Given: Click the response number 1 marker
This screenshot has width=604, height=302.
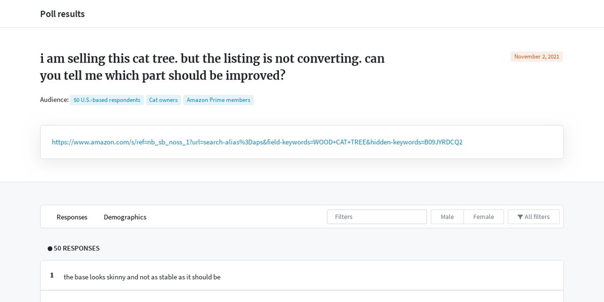Looking at the screenshot, I should (52, 275).
